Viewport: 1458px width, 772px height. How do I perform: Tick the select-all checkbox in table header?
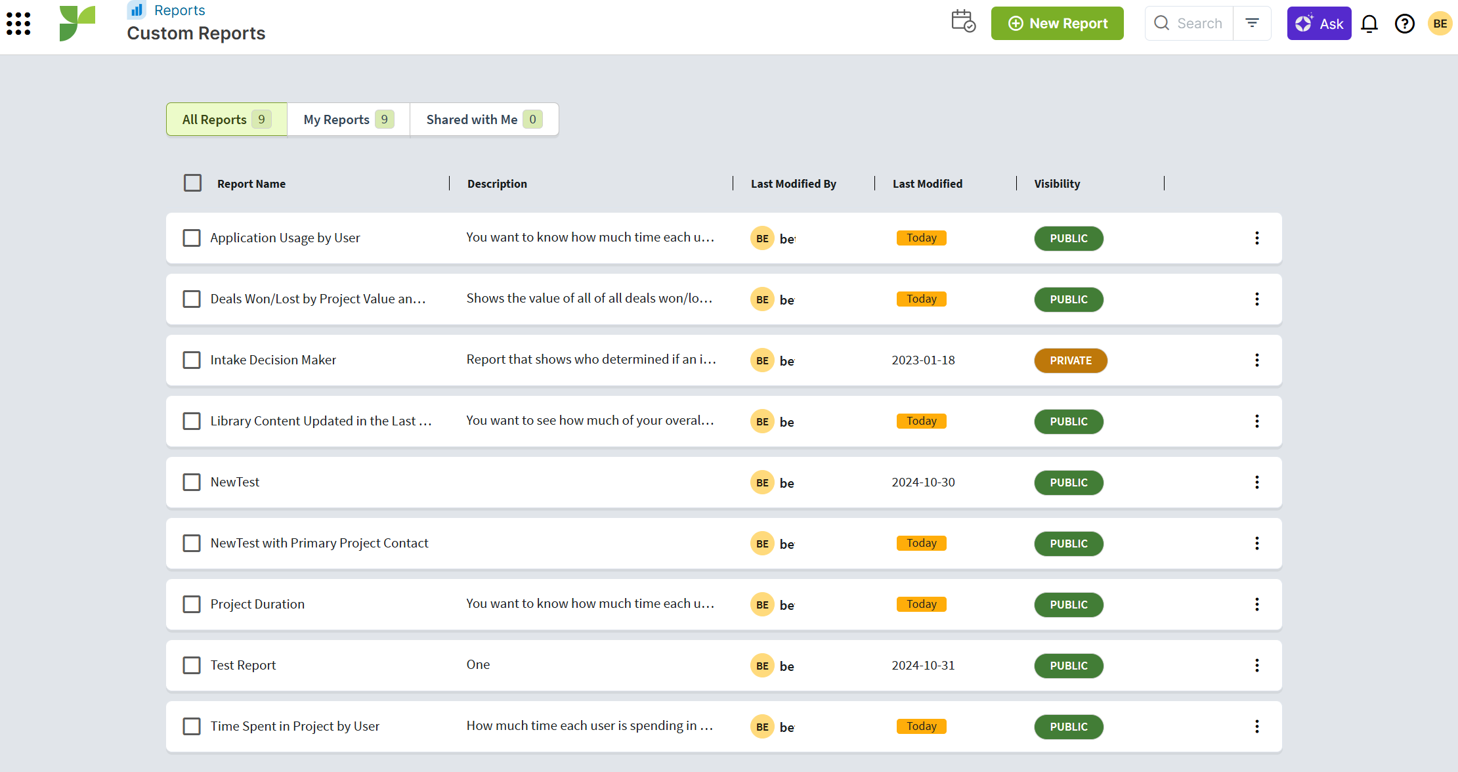coord(192,183)
